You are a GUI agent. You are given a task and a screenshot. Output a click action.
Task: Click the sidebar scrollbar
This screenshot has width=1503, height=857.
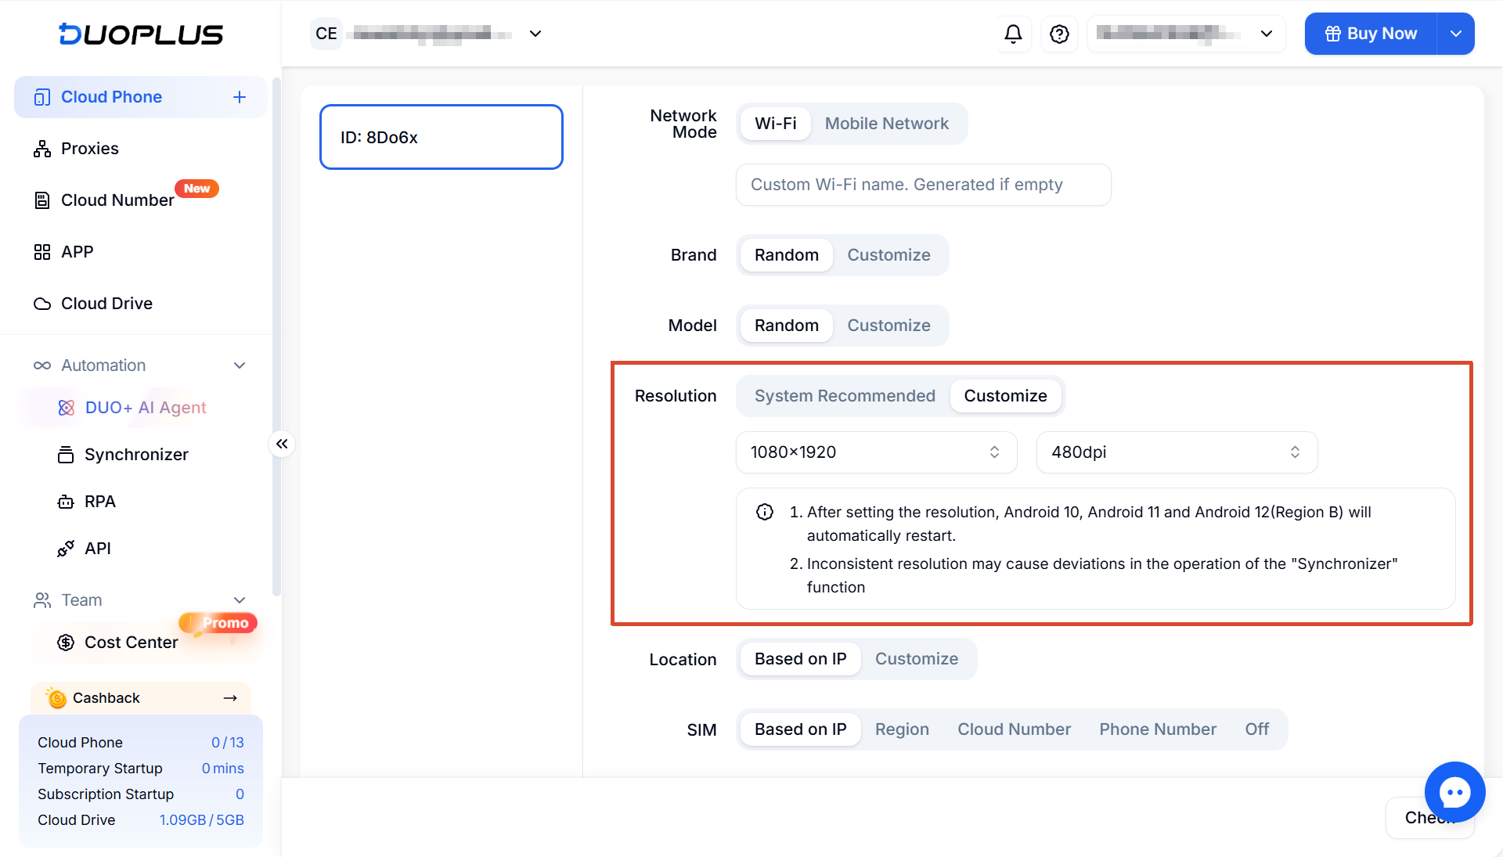[x=276, y=337]
